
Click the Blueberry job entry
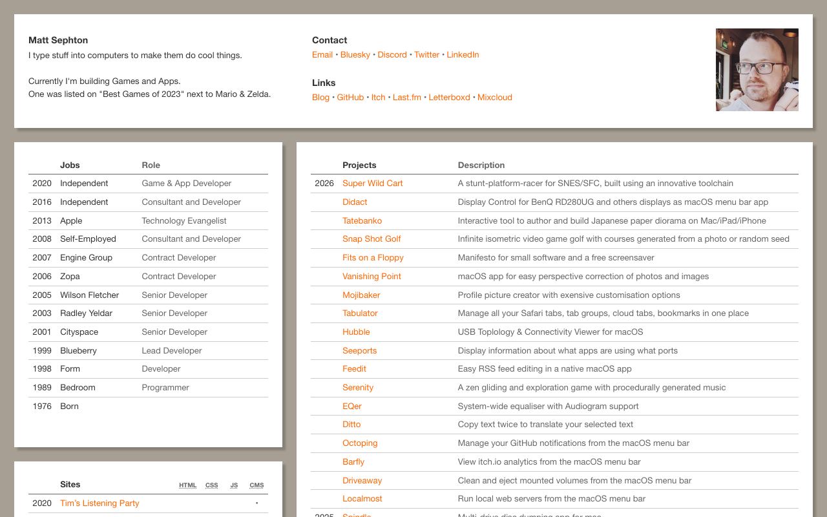[78, 351]
